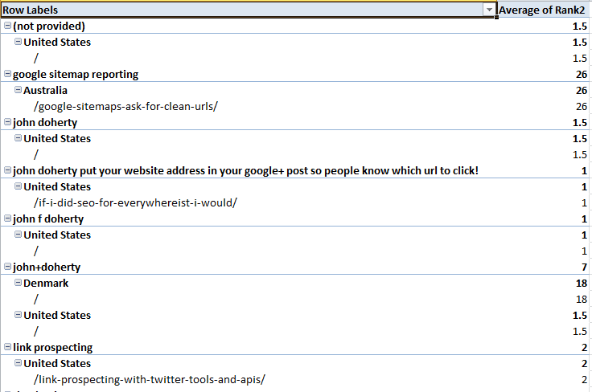Screen dimensions: 592x392
Task: Collapse the john f doherty group
Action: (8, 218)
